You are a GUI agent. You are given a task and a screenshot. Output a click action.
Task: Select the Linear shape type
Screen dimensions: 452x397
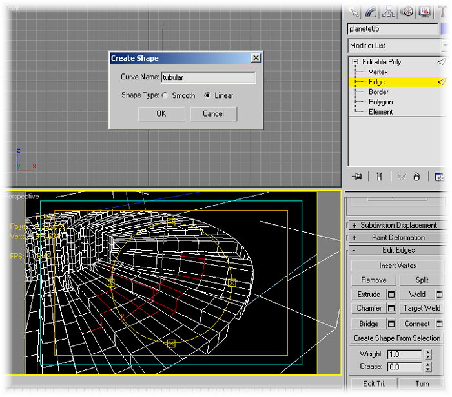tap(207, 95)
